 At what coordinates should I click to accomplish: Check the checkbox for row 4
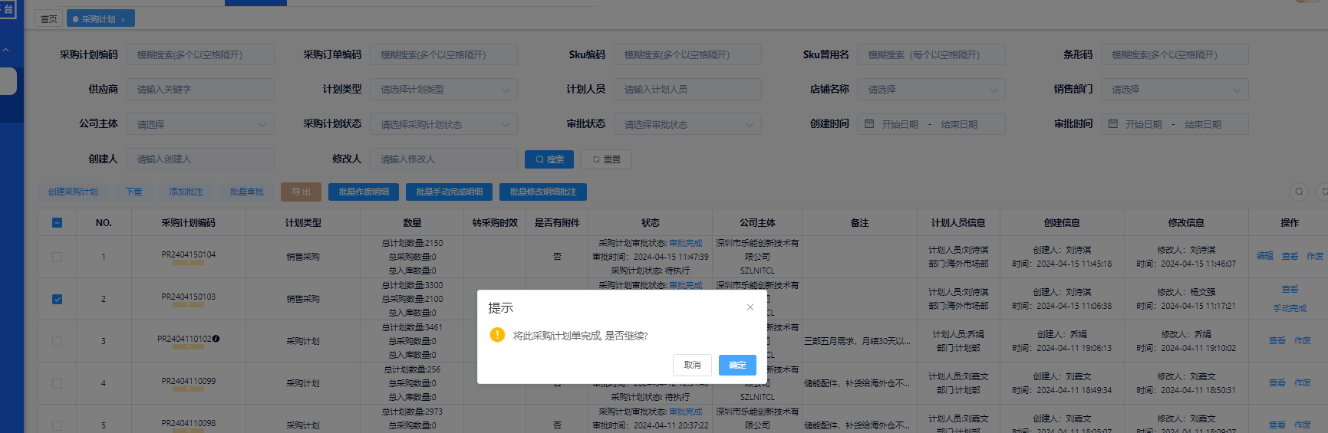click(x=58, y=384)
